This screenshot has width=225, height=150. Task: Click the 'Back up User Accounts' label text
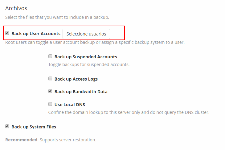(x=36, y=34)
